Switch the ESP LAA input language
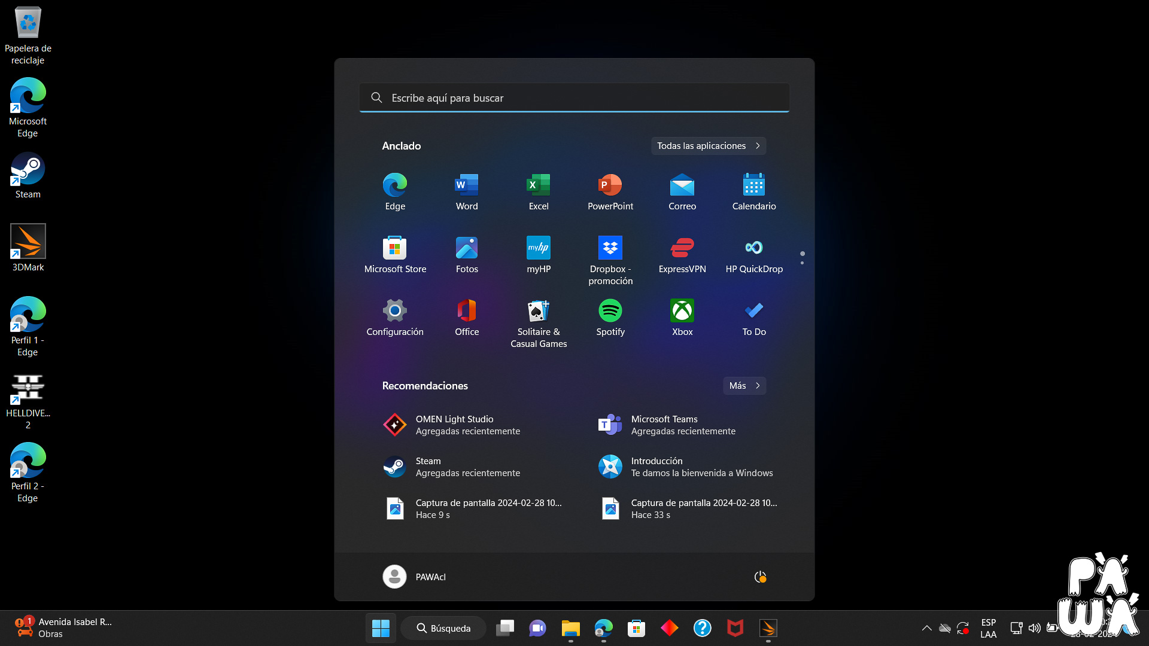1149x646 pixels. click(989, 628)
